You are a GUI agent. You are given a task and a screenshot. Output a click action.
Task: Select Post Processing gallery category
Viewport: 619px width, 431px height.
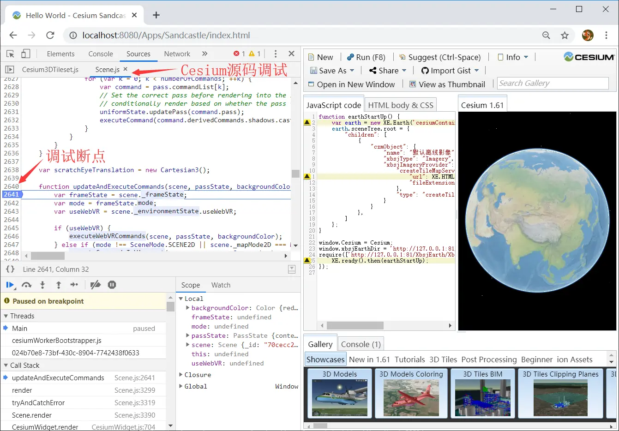click(489, 359)
